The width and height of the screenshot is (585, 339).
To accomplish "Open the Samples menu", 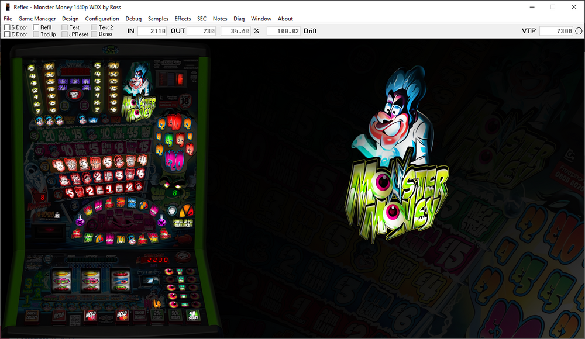I will [158, 19].
